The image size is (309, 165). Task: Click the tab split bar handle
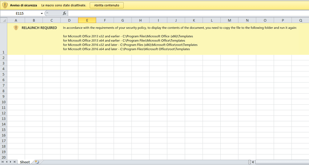[x=250, y=162]
